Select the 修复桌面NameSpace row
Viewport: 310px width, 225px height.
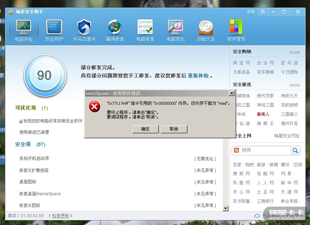118,194
